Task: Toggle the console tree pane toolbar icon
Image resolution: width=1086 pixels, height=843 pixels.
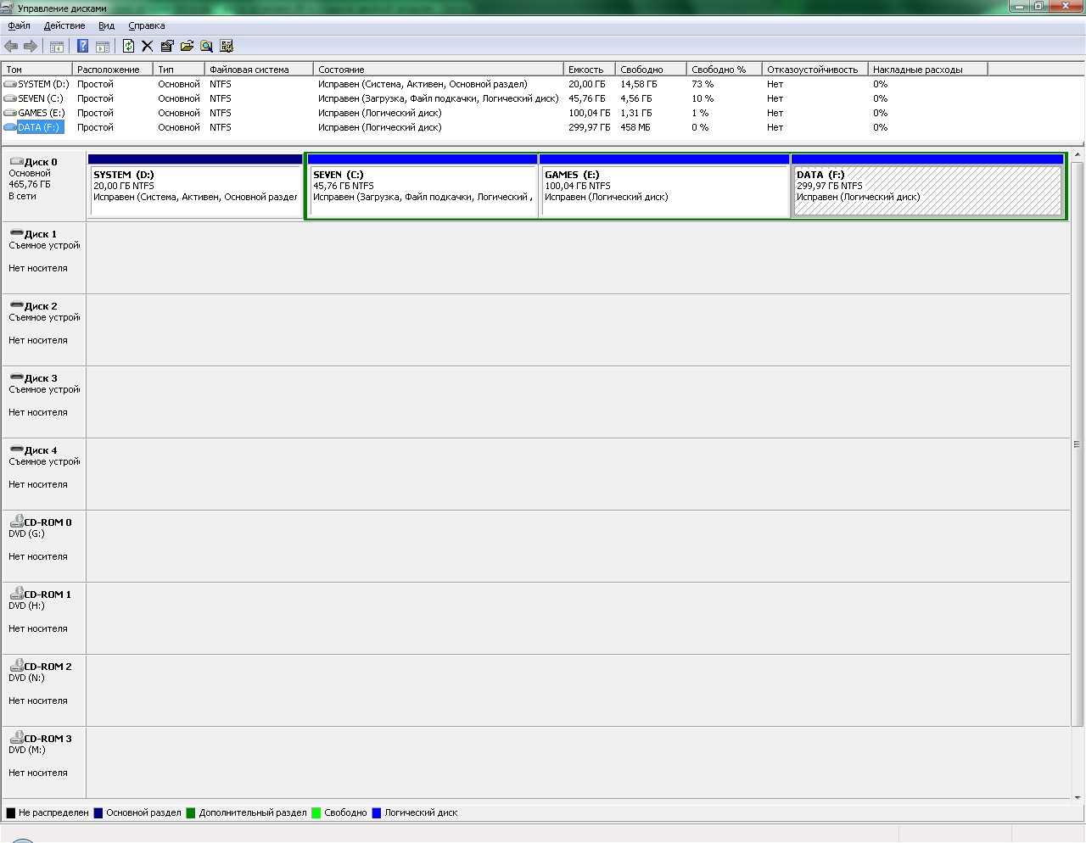Action: pos(57,46)
